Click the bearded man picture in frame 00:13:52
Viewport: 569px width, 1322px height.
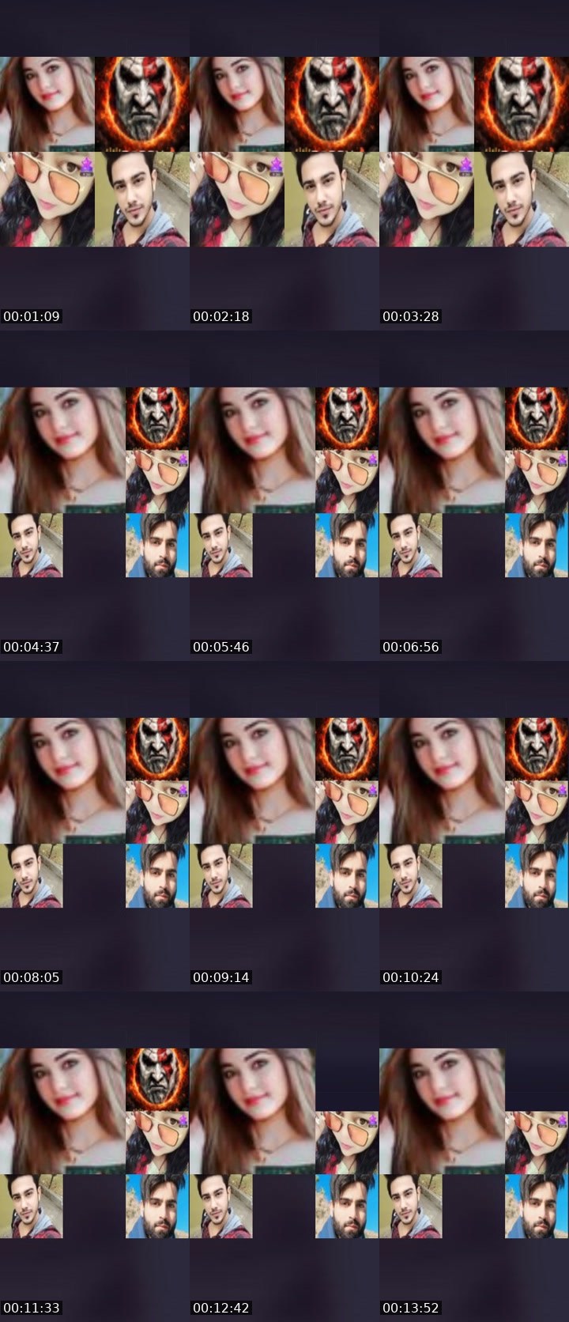click(x=537, y=1206)
